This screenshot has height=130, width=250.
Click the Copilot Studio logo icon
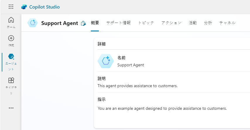pos(24,7)
